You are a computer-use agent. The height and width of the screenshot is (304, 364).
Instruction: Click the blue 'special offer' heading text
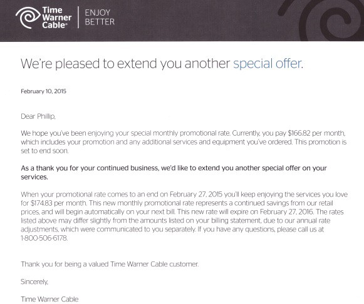coord(268,63)
